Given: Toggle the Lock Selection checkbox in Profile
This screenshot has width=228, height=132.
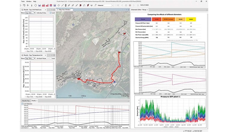Looking at the screenshot, I should (x=22, y=104).
